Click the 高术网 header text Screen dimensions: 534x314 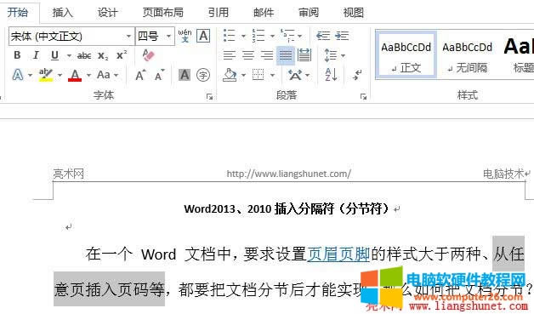(69, 174)
